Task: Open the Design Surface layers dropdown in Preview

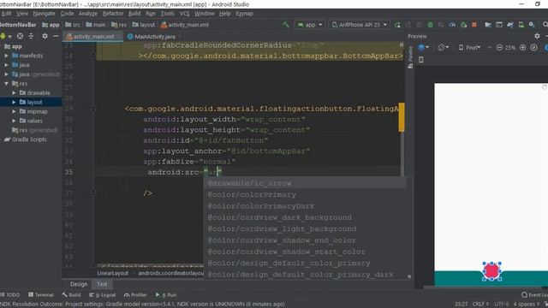Action: click(x=424, y=48)
